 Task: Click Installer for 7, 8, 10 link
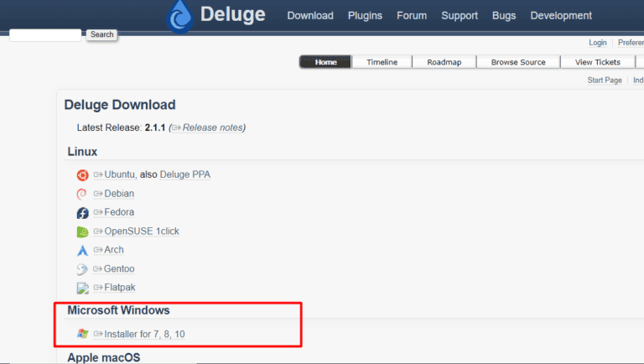(139, 334)
